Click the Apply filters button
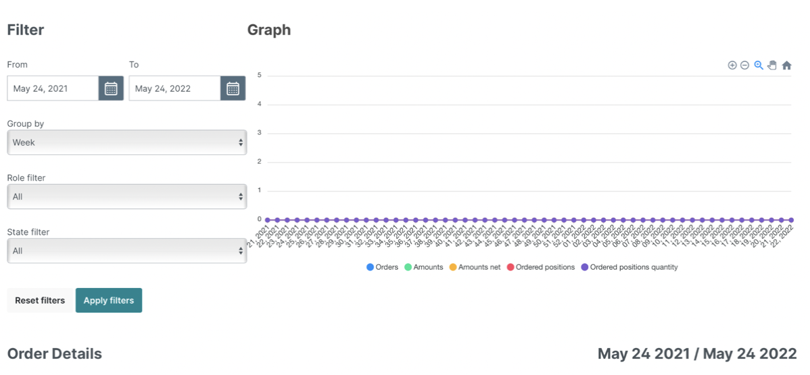 (109, 300)
